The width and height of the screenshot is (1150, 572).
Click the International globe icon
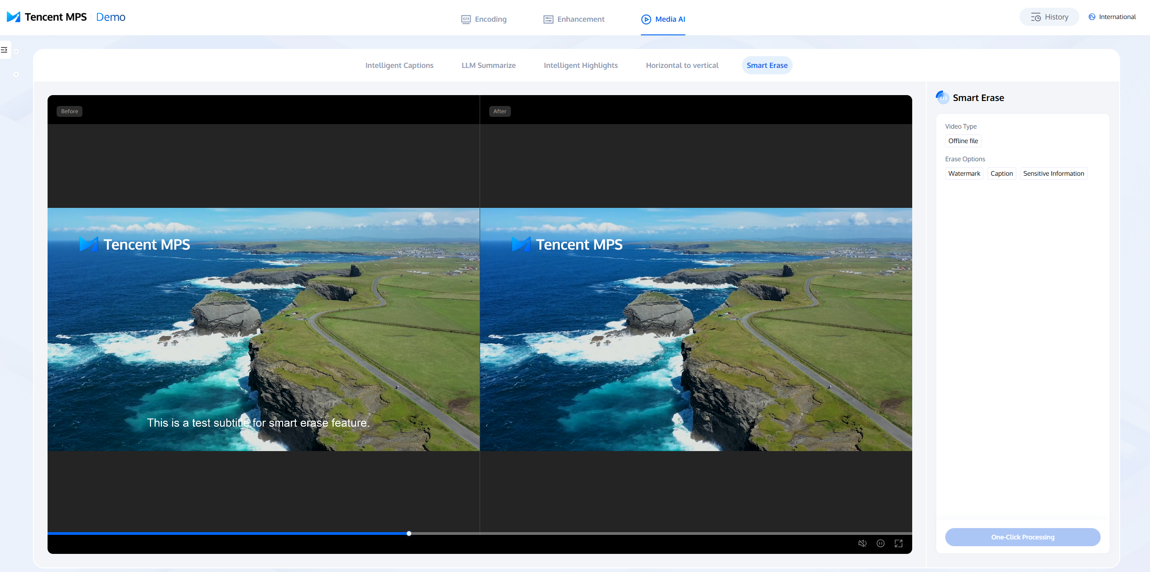coord(1092,17)
